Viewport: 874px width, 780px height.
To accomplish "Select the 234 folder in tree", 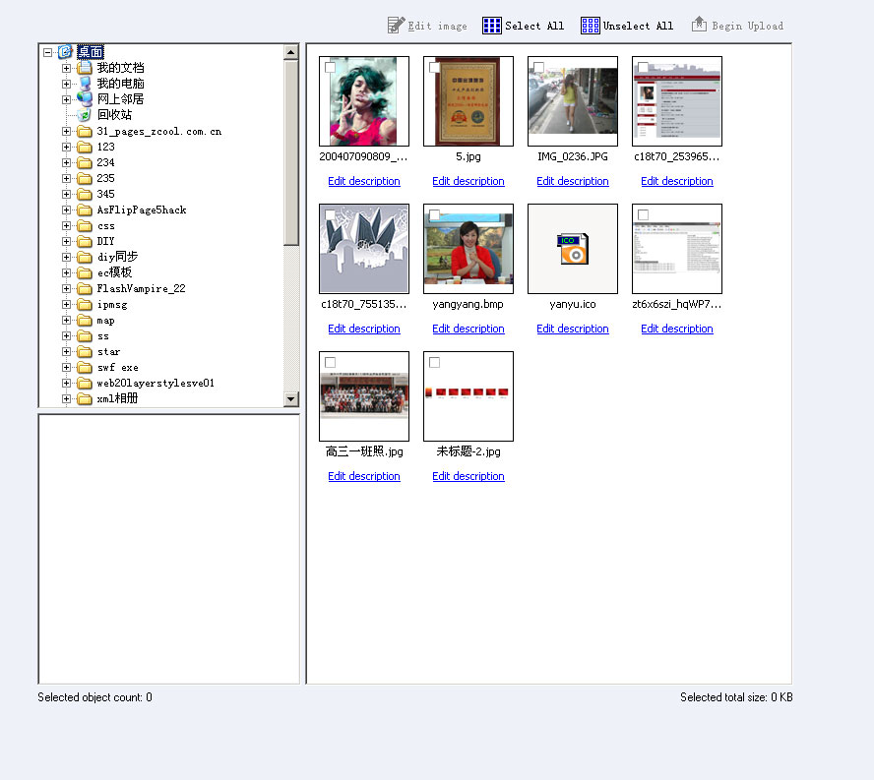I will (105, 162).
